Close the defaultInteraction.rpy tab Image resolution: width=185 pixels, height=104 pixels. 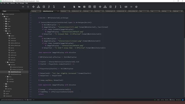pos(58,11)
